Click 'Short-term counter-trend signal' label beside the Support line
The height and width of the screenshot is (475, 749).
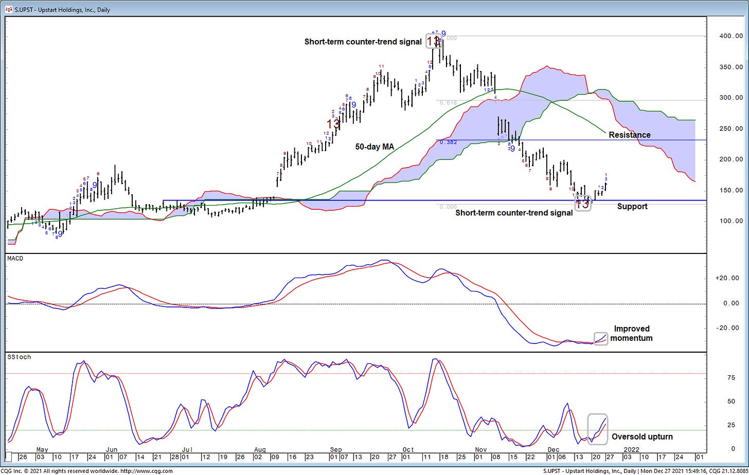point(514,212)
